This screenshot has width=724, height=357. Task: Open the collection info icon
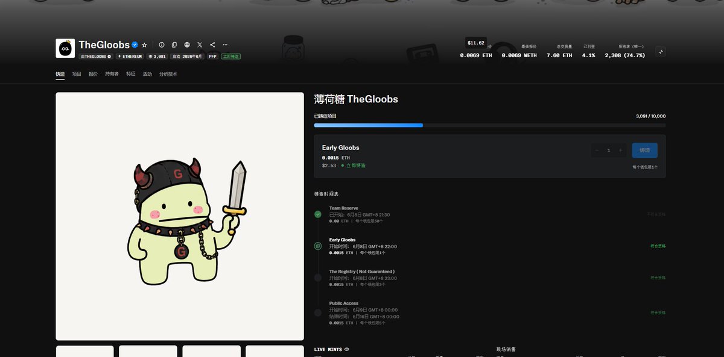(161, 45)
